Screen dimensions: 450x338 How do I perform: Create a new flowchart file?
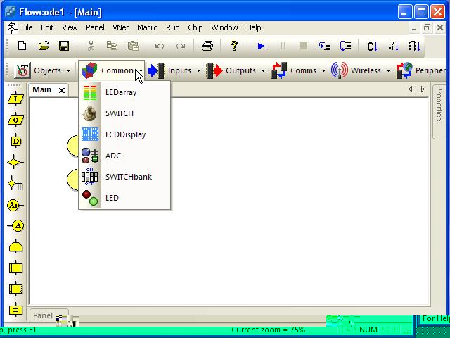pyautogui.click(x=22, y=46)
